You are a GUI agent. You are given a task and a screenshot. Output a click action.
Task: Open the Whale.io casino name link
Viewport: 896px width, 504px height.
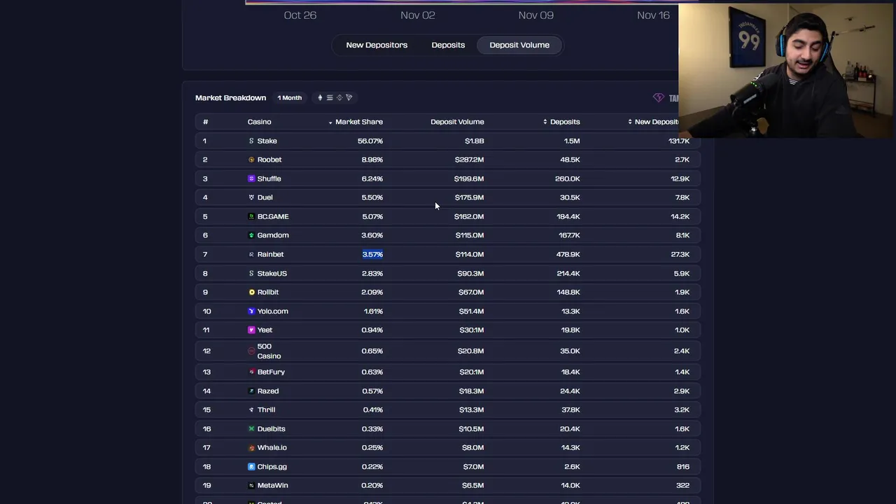272,447
